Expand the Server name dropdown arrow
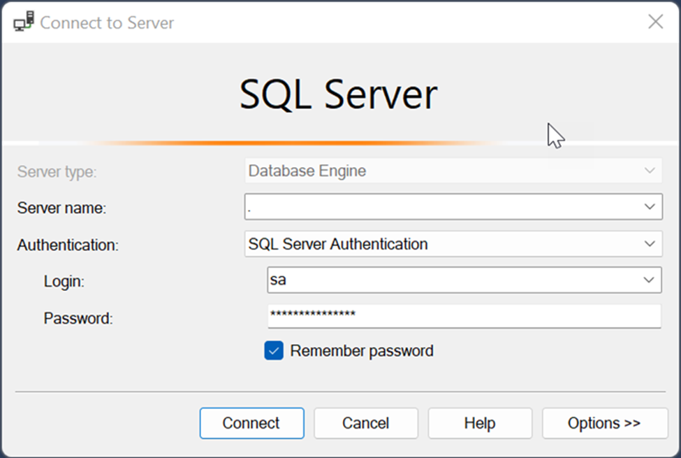Screen dimensions: 681x458 pos(650,206)
